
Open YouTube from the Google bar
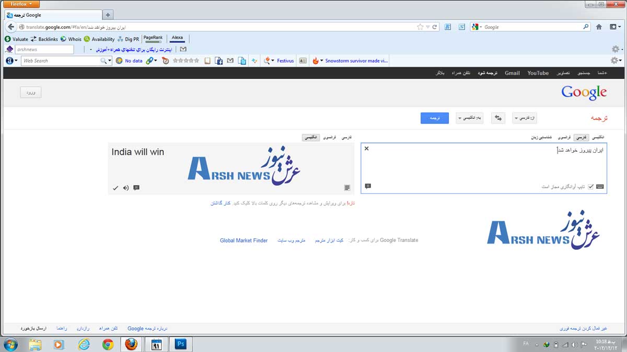click(538, 73)
